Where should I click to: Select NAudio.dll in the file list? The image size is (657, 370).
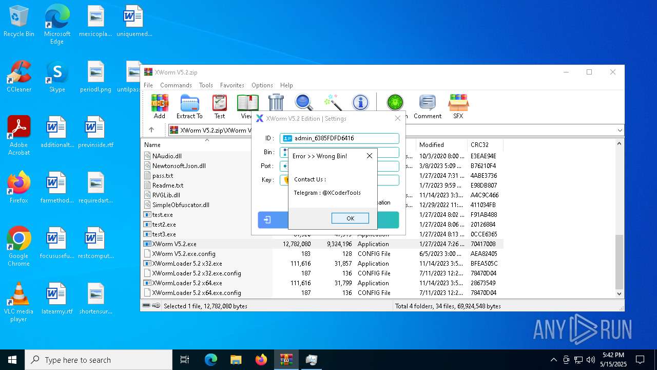(167, 156)
